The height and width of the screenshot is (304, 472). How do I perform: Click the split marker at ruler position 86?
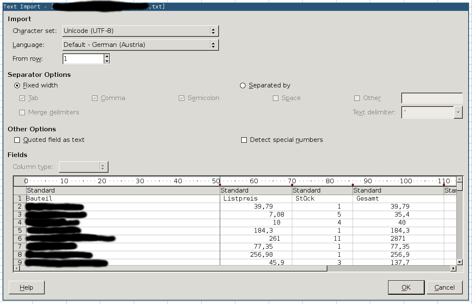pos(353,185)
